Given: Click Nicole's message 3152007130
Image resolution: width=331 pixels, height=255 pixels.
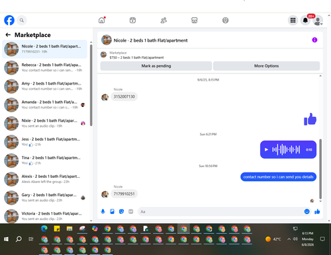Looking at the screenshot, I should tap(124, 96).
